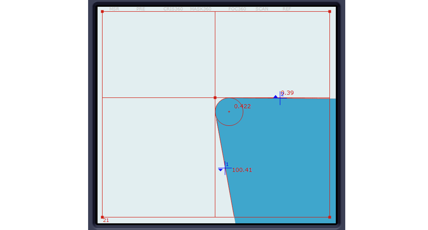Click the small red circle-center cross

click(229, 112)
